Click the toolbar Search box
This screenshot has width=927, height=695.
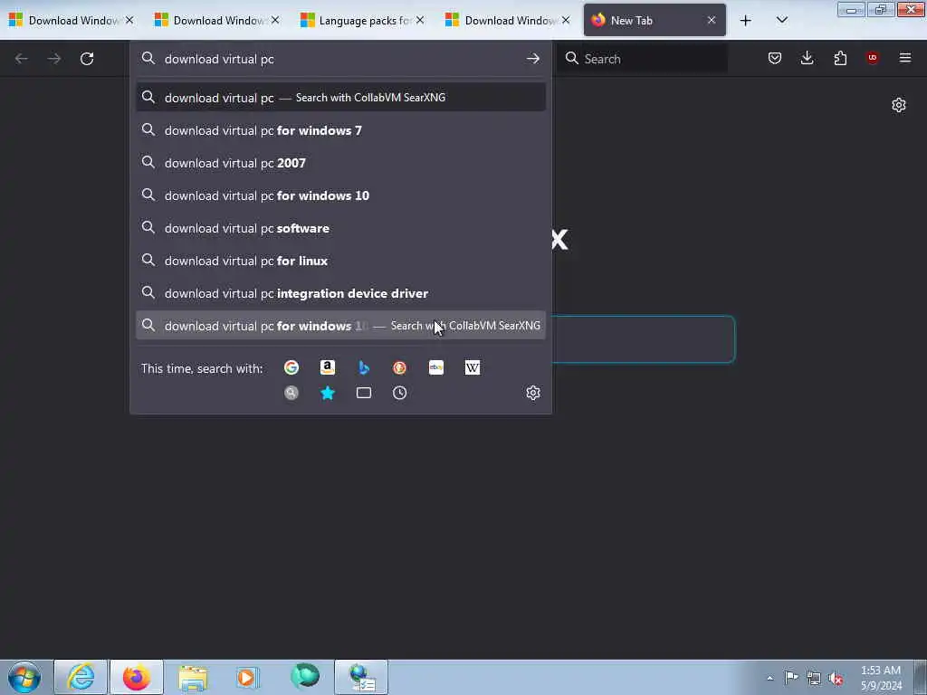[643, 59]
